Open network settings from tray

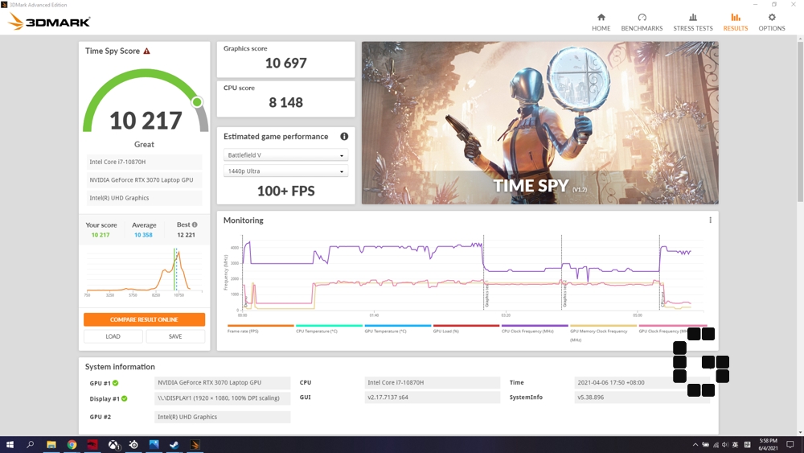716,445
